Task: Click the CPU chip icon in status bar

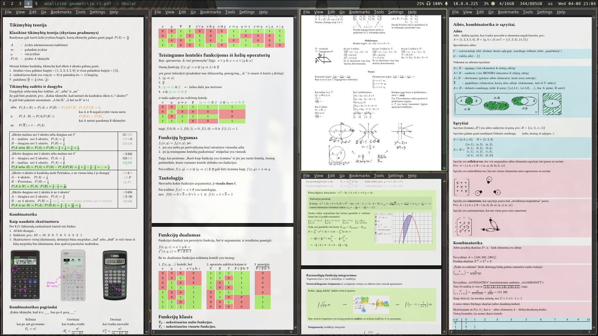Action: [493, 4]
